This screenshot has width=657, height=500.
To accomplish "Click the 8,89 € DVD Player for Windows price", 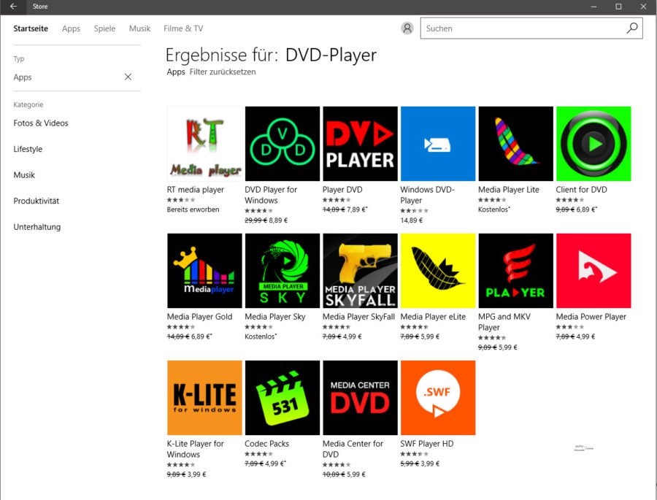I will tap(278, 220).
